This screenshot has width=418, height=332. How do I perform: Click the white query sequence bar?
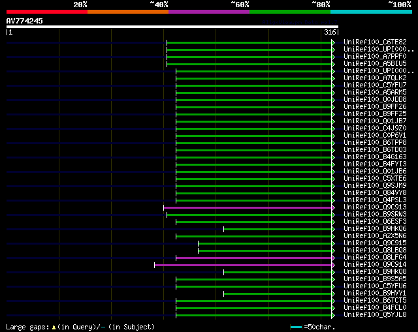(x=172, y=27)
